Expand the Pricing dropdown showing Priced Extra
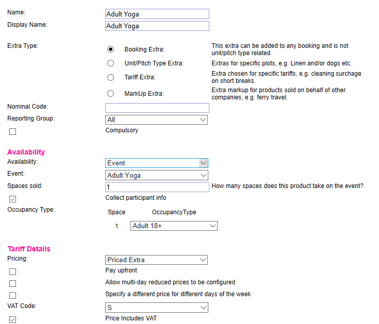This screenshot has width=379, height=324. (x=156, y=260)
